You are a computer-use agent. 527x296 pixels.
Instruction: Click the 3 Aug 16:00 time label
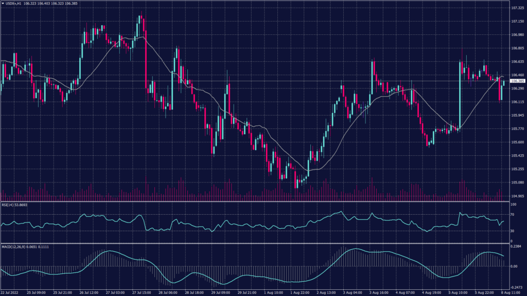[x=380, y=292]
